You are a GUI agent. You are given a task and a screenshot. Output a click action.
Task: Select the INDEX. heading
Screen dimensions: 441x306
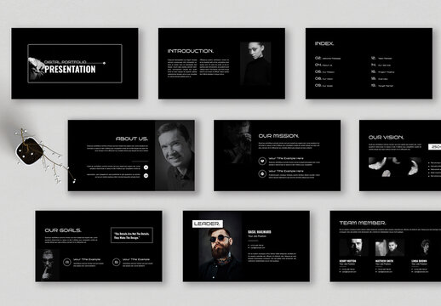[x=324, y=43]
